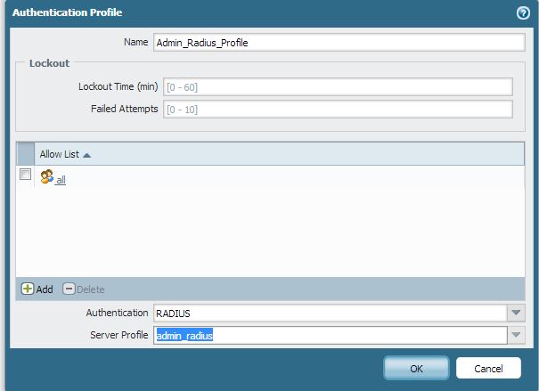Click the Add label in the list toolbar

click(45, 289)
